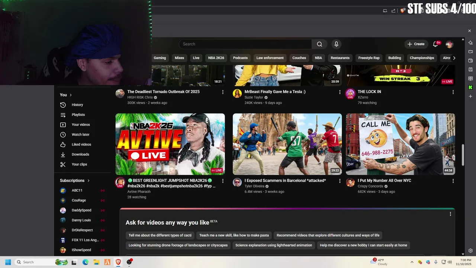Open Brave Wallet sidebar icon
This screenshot has width=476, height=268.
point(470,60)
